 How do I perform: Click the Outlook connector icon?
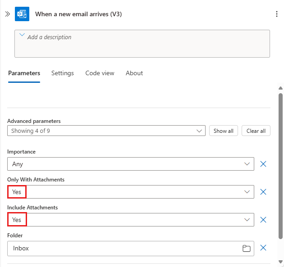point(22,14)
